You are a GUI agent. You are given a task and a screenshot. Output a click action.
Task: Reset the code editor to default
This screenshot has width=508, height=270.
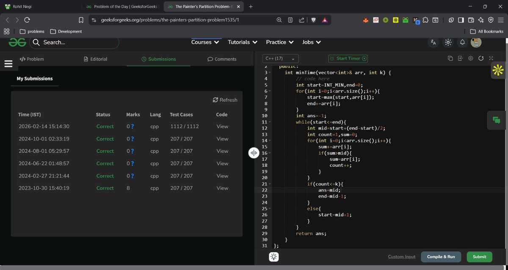click(x=481, y=58)
